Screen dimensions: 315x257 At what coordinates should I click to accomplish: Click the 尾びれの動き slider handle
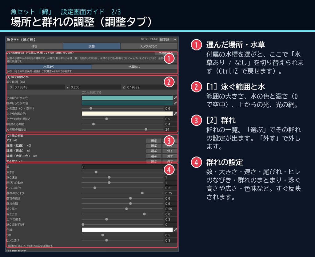pos(109,183)
